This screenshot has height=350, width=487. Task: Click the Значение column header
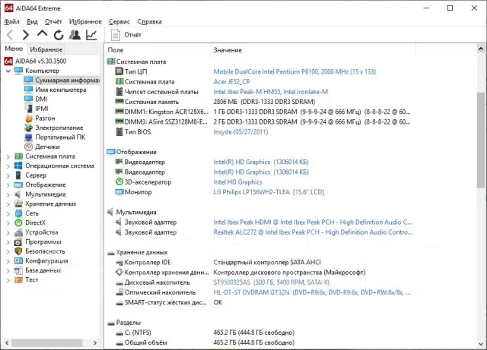313,50
